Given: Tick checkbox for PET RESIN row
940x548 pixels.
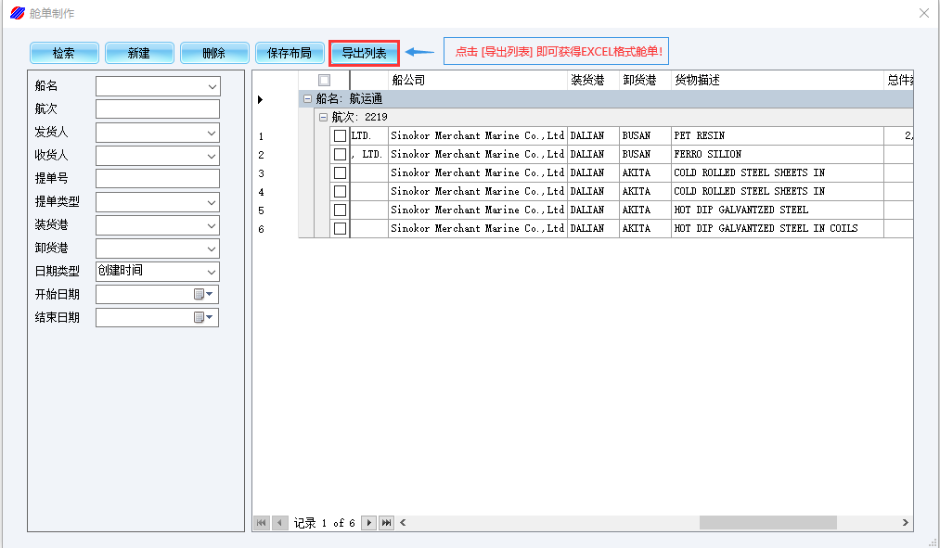Looking at the screenshot, I should [x=340, y=136].
